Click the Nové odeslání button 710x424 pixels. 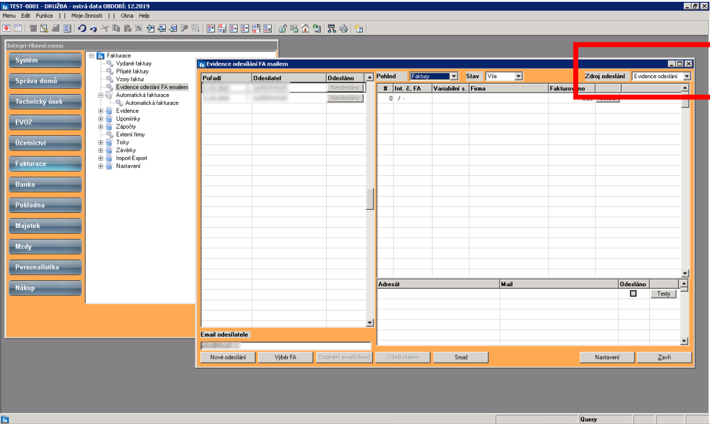(228, 357)
